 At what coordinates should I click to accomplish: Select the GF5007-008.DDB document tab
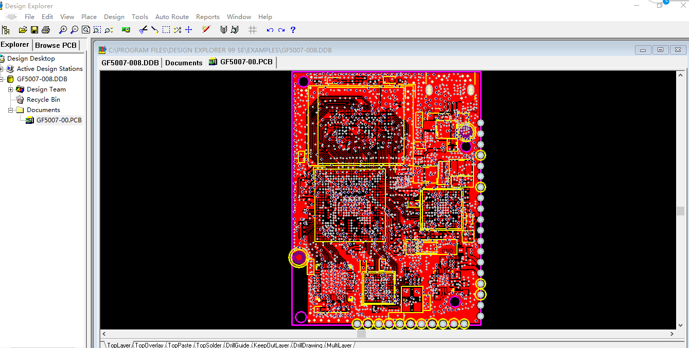click(x=130, y=63)
